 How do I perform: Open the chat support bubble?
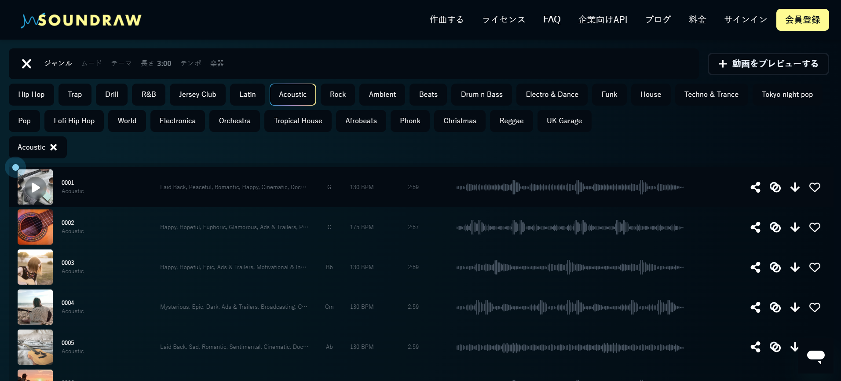point(815,356)
